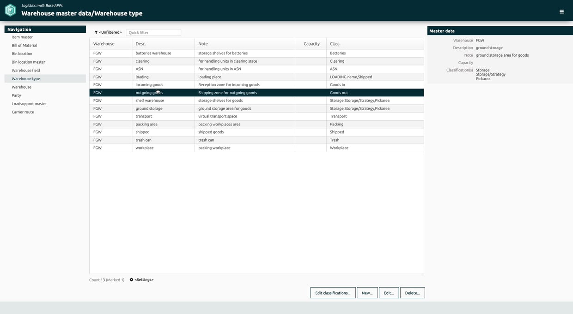573x314 pixels.
Task: Click the Logistics mall hexagon logo
Action: pos(10,10)
